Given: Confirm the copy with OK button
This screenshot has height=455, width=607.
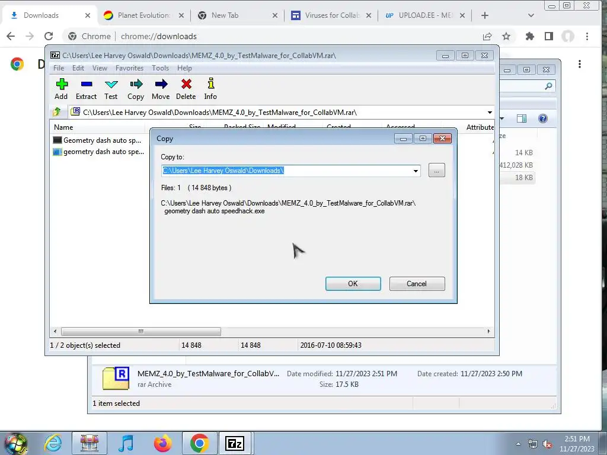Looking at the screenshot, I should (353, 284).
